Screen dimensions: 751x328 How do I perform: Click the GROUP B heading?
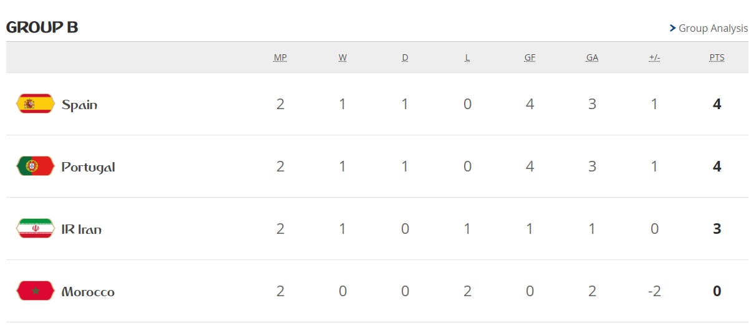tap(42, 27)
